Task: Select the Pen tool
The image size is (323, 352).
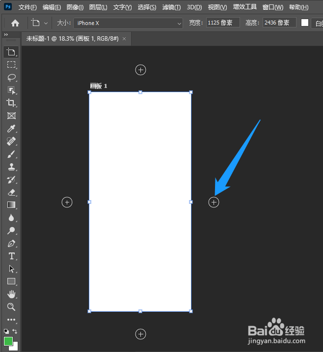Action: 11,243
